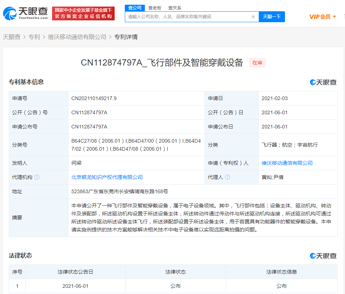Image resolution: width=345 pixels, height=294 pixels.
Task: Open applicant link 维沃移动通信有限公司 in table
Action: 287,163
